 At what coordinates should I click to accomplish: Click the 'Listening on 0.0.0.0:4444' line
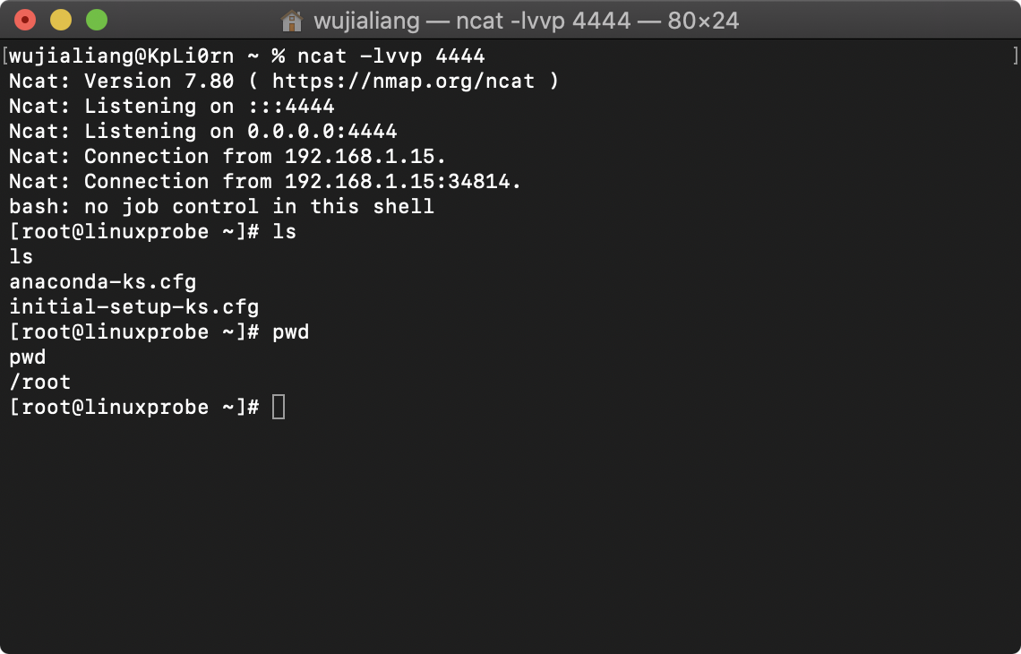(203, 131)
